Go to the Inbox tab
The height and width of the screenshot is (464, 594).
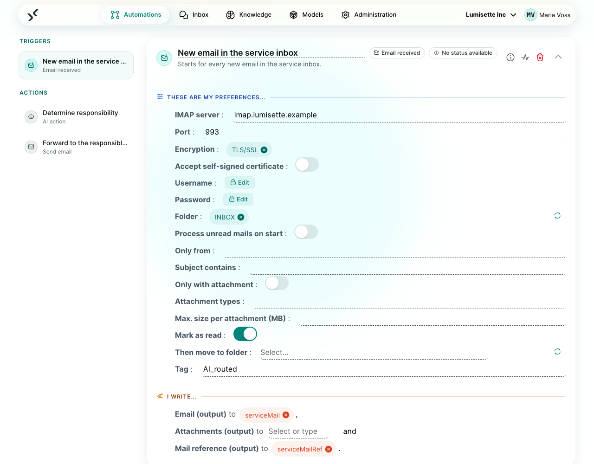[x=194, y=15]
